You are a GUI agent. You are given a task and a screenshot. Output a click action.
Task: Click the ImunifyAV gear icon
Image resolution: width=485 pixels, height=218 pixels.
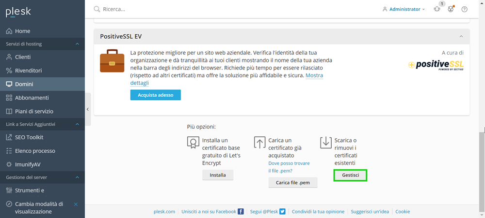(x=9, y=164)
